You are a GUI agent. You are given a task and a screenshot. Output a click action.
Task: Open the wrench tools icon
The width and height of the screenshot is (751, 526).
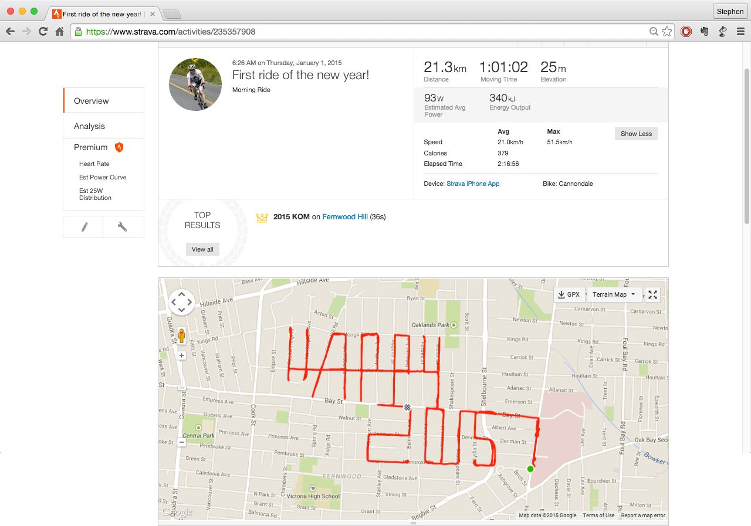(x=123, y=227)
